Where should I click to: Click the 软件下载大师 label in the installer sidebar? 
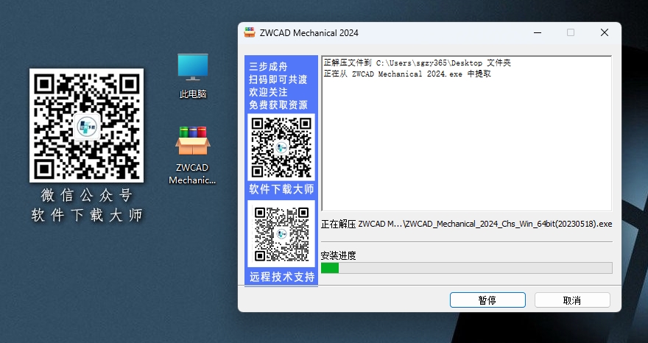tap(281, 189)
